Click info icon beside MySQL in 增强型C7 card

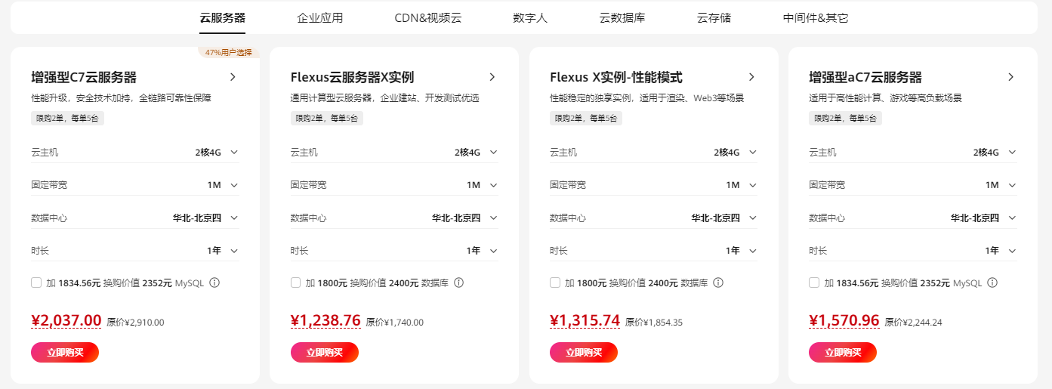[x=214, y=282]
